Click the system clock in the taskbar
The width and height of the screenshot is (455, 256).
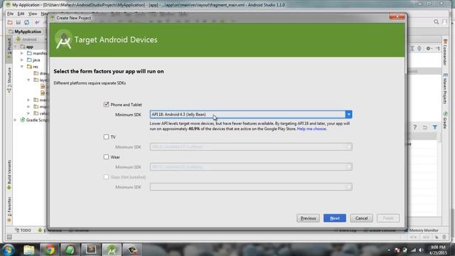tap(438, 250)
